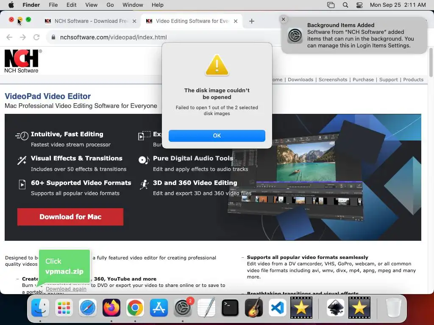This screenshot has width=434, height=325.
Task: Close the Video Editing Software tab
Action: [x=236, y=21]
